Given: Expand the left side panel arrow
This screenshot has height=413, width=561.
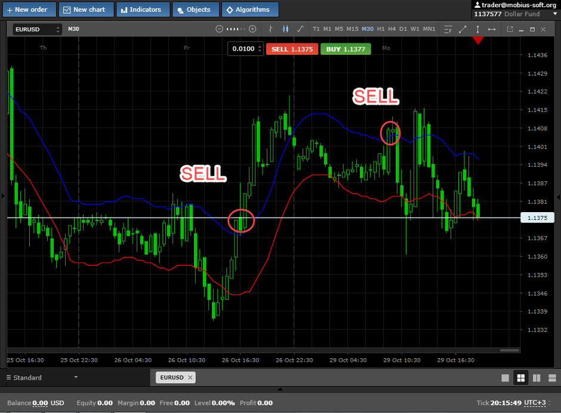Looking at the screenshot, I should pyautogui.click(x=3, y=196).
